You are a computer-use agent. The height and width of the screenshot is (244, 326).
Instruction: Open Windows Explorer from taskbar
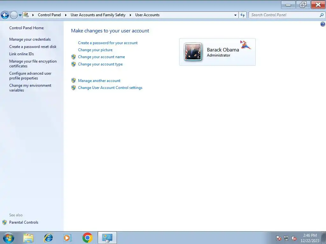tap(28, 238)
